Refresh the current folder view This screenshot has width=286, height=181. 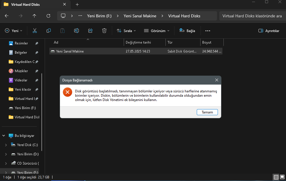click(x=48, y=16)
